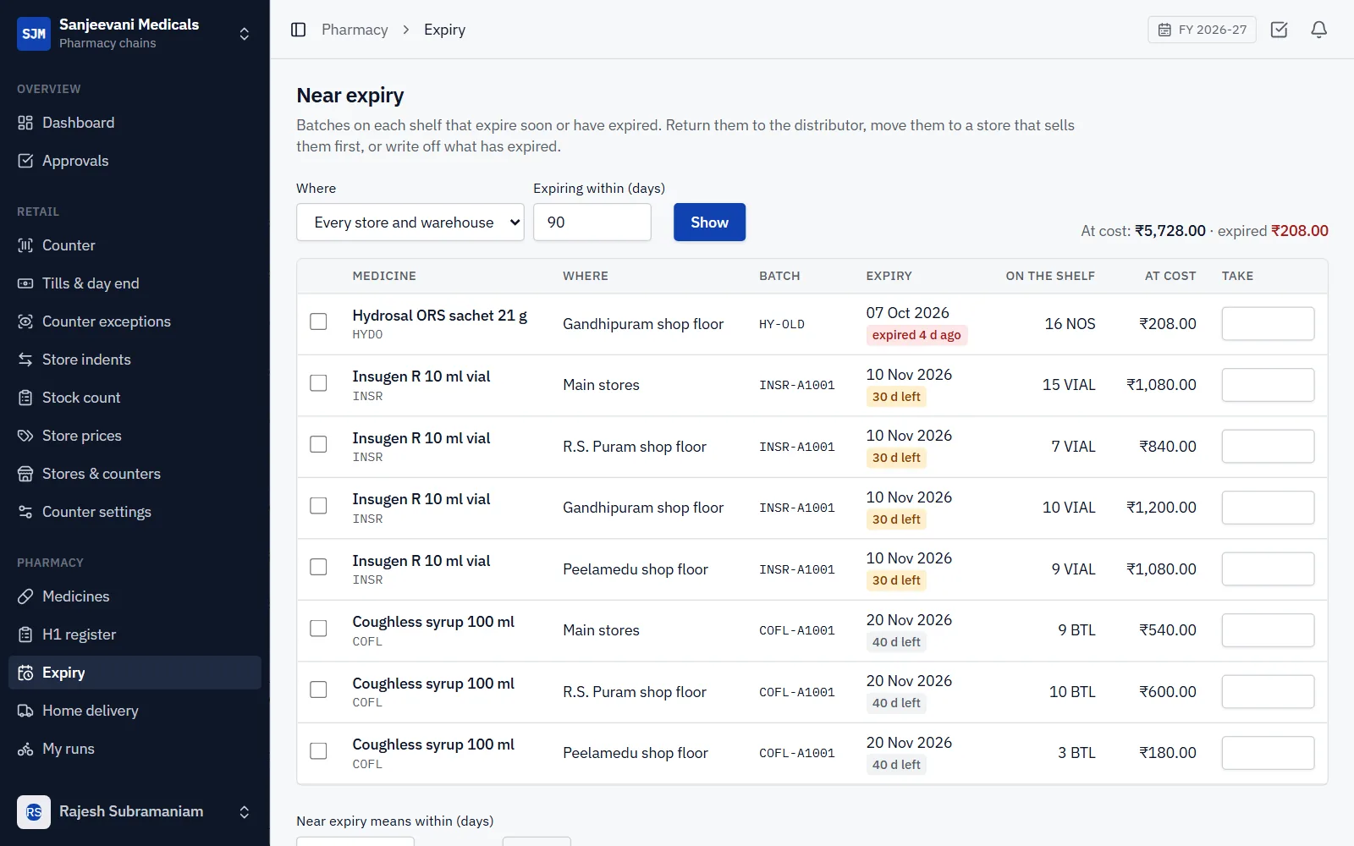Tick the Insugen R Peelamedu checkbox
Viewport: 1354px width, 846px height.
click(x=318, y=567)
